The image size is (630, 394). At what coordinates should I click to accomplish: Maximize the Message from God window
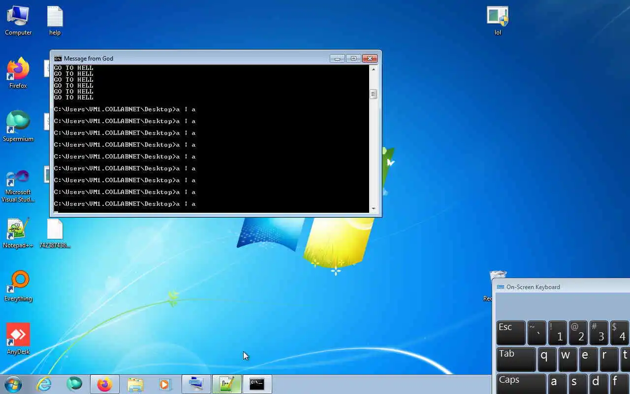tap(353, 58)
